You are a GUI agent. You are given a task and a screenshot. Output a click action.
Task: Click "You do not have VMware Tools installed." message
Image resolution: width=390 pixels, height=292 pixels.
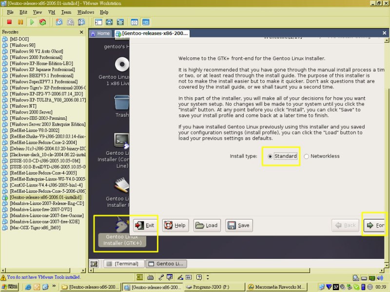click(43, 277)
